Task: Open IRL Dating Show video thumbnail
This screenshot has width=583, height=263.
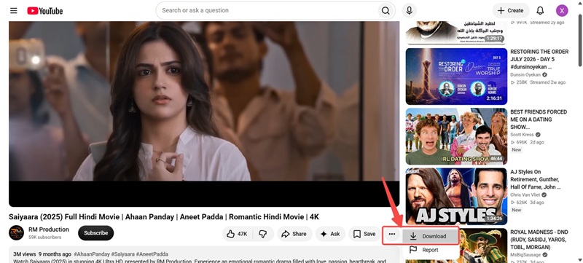Action: [456, 136]
